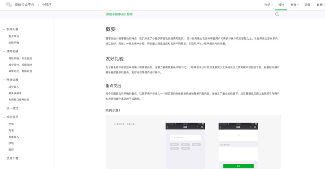Open 微信公众平台 link in header

(x=24, y=5)
